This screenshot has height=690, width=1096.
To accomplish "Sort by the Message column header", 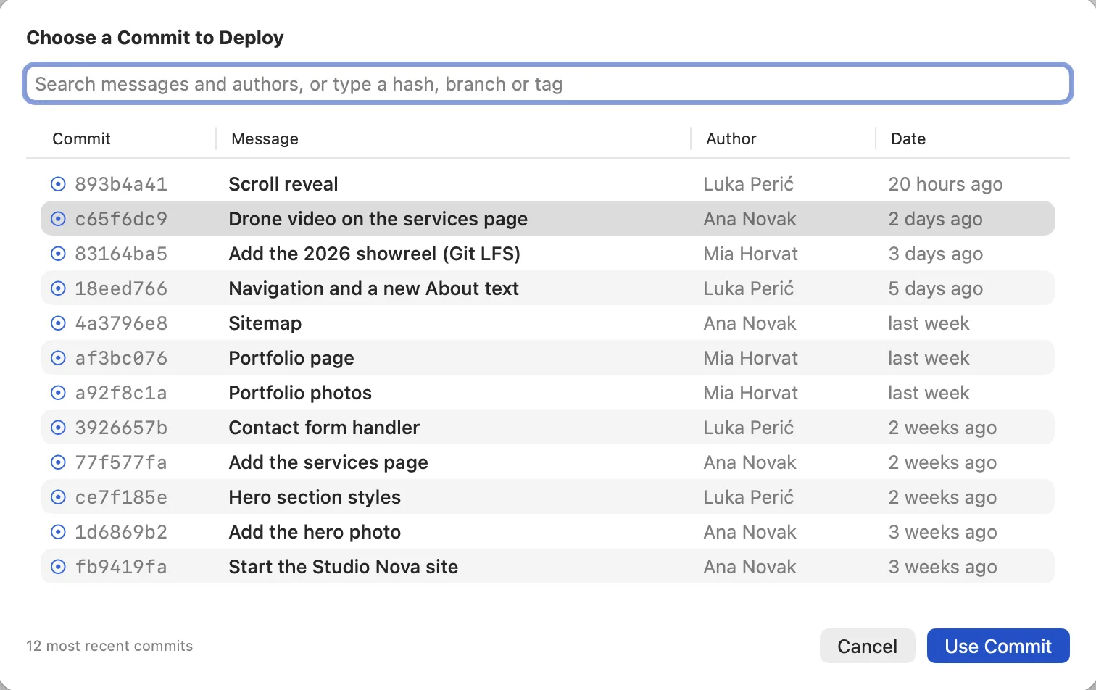I will 265,138.
